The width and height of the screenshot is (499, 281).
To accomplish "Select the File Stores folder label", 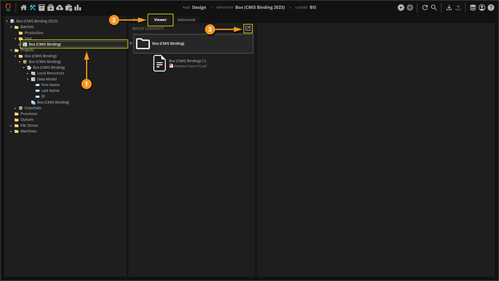I will 29,125.
